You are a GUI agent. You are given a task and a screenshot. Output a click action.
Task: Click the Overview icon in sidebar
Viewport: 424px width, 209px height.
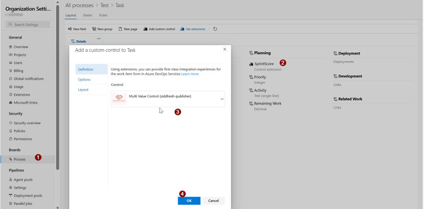[x=11, y=47]
